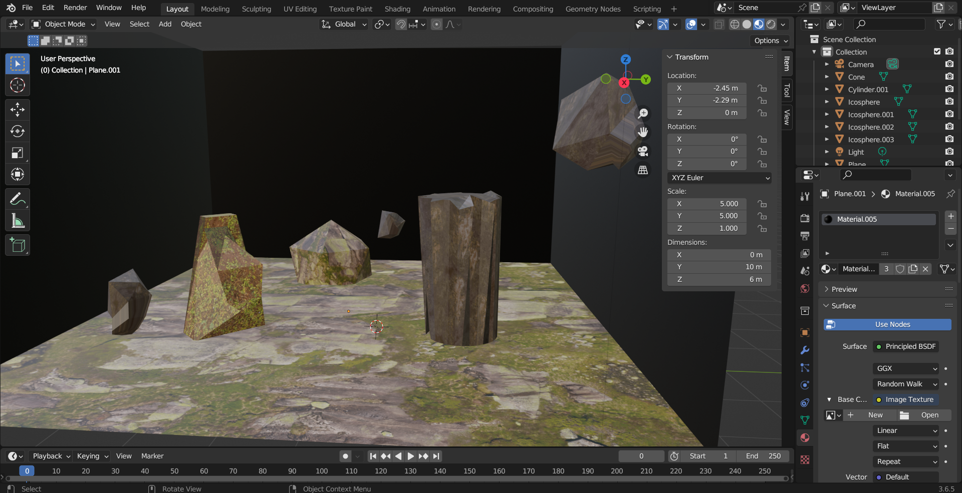962x493 pixels.
Task: Select the Cursor tool
Action: (x=18, y=85)
